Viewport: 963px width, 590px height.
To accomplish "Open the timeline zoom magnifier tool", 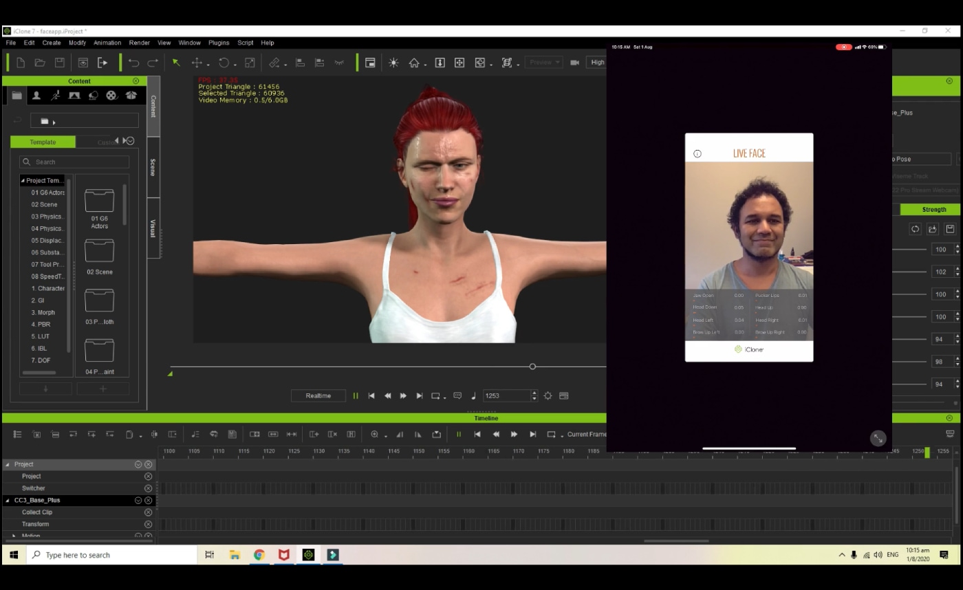I will pos(374,434).
